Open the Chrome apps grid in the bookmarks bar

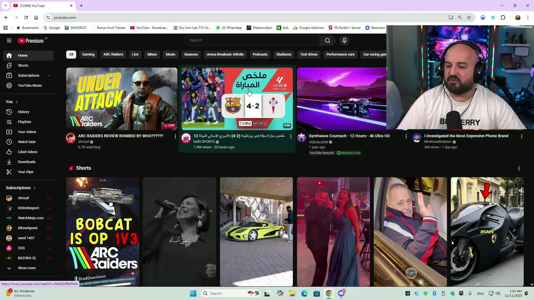tap(5, 28)
